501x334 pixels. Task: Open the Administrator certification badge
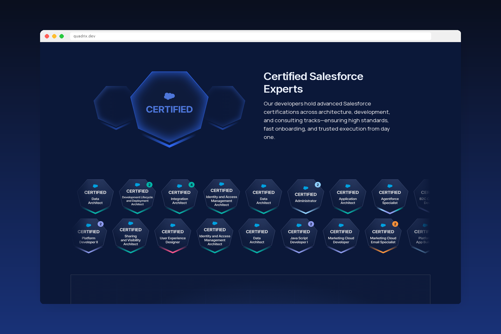306,197
